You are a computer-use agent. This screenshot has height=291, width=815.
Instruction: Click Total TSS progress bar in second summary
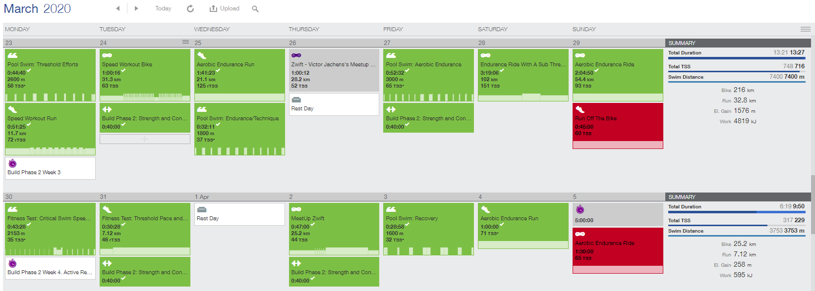point(736,226)
